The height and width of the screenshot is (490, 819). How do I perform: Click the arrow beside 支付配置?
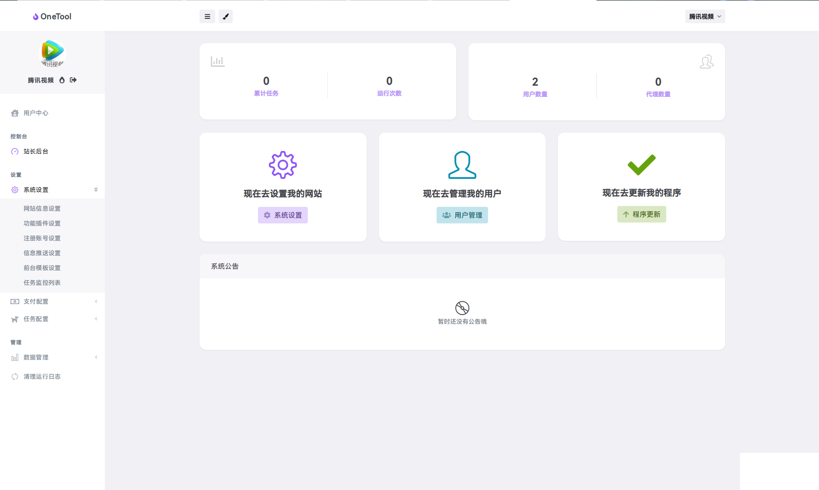(x=96, y=302)
